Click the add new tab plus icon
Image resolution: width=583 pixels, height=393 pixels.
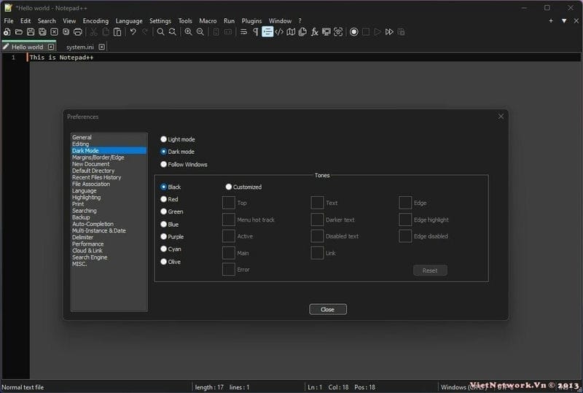[x=551, y=21]
